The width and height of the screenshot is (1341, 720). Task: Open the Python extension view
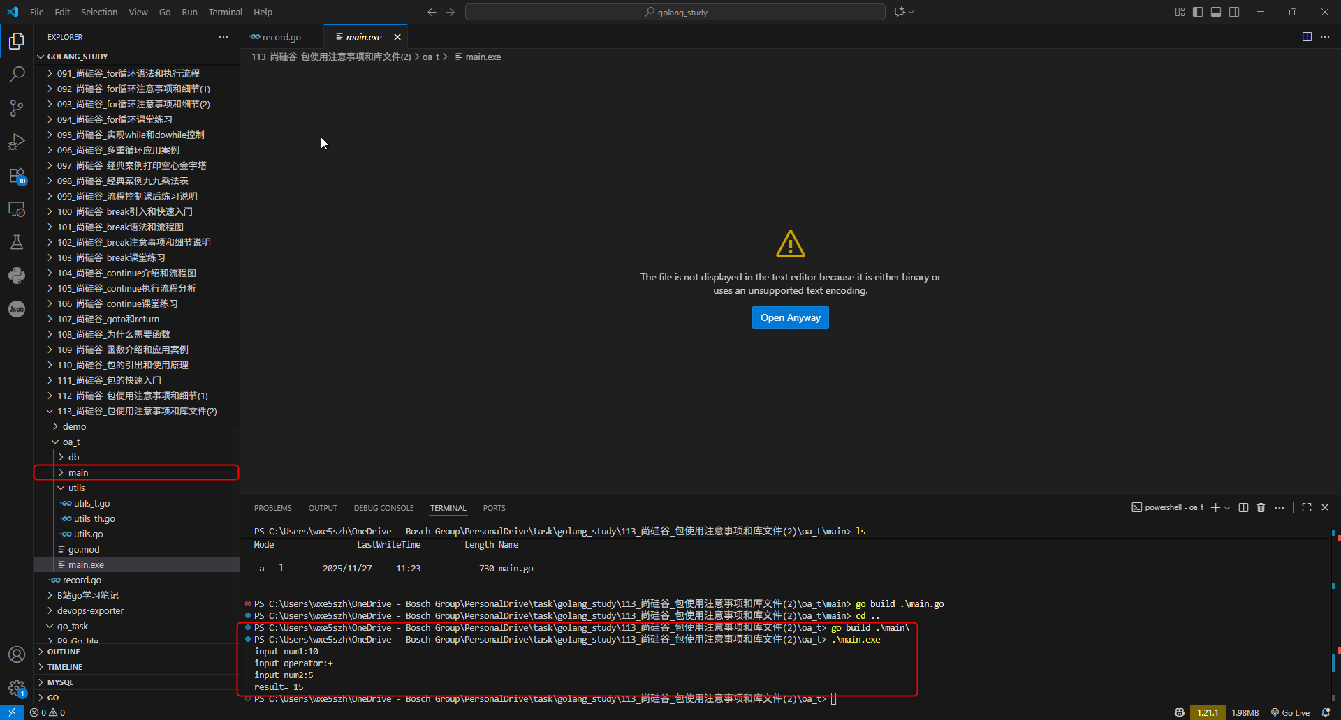pyautogui.click(x=17, y=276)
